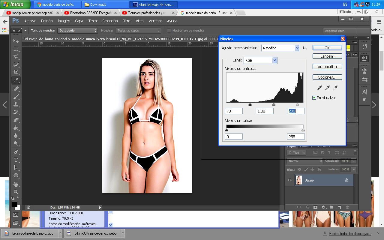This screenshot has height=240, width=384.
Task: Select the Rectangular Marquee tool
Action: click(x=16, y=49)
